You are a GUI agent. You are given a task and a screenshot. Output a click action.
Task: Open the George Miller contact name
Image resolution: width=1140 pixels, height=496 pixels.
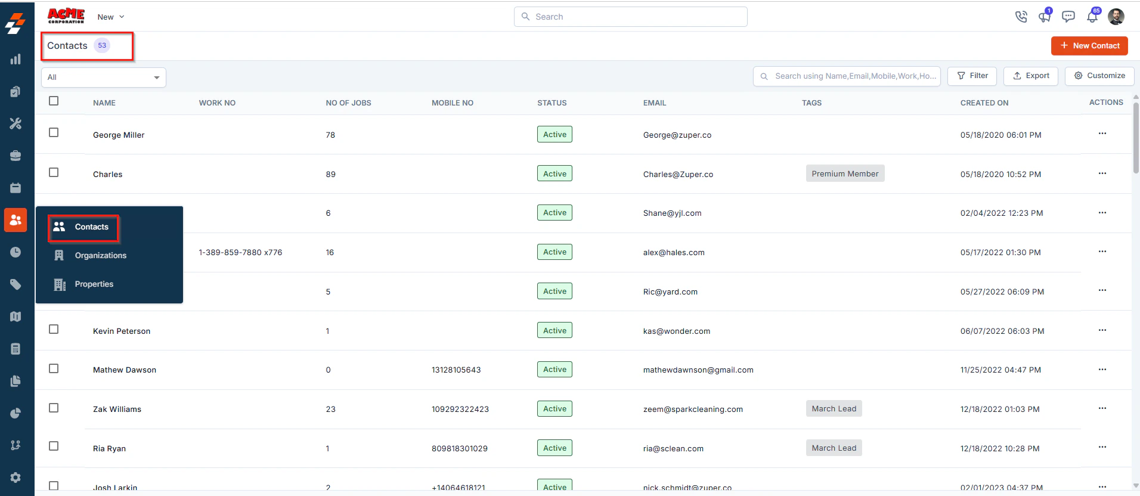tap(119, 135)
